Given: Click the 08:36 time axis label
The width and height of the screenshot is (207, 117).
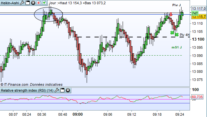Looking at the screenshot, I should tap(42, 114).
